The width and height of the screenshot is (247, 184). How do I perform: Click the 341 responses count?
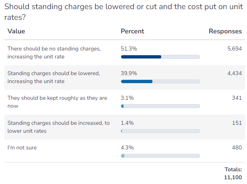tap(237, 98)
